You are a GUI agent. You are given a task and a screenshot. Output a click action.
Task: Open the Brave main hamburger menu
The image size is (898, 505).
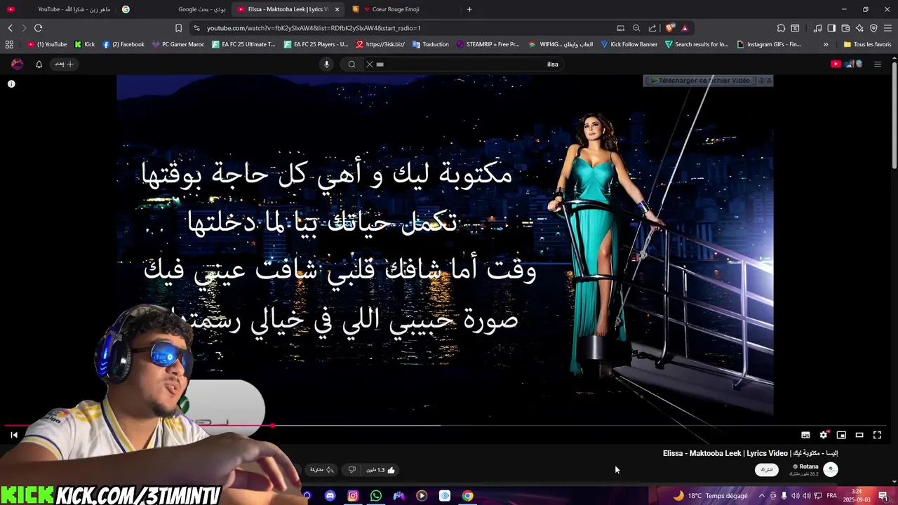[888, 28]
